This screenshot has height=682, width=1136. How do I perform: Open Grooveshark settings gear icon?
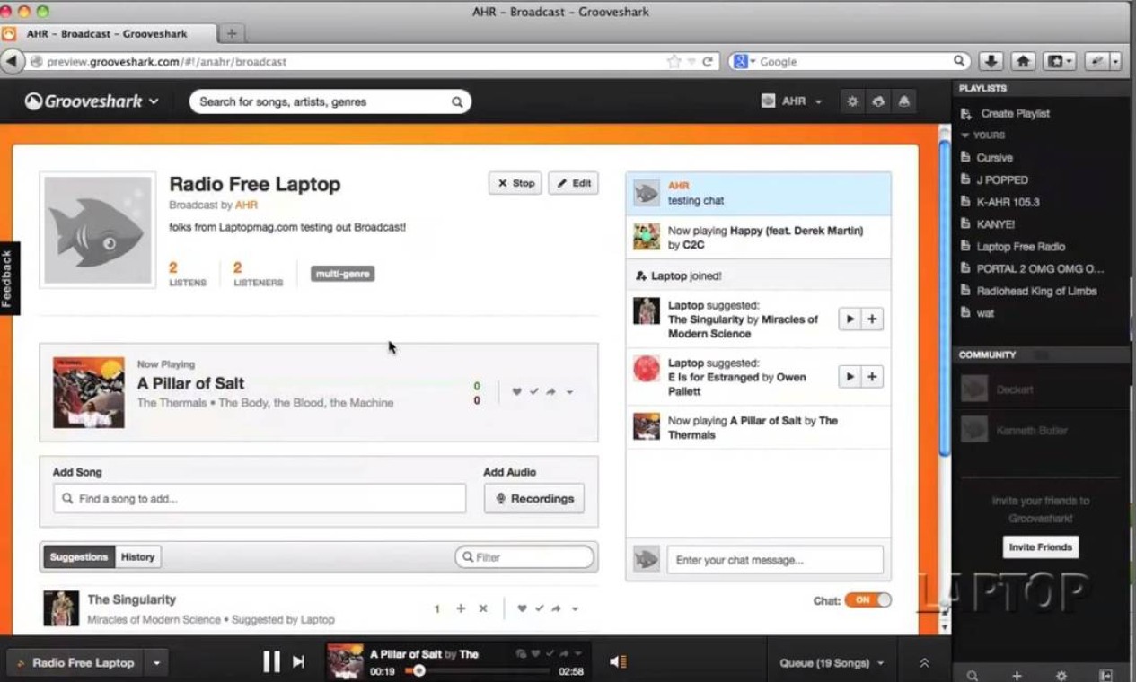point(851,101)
